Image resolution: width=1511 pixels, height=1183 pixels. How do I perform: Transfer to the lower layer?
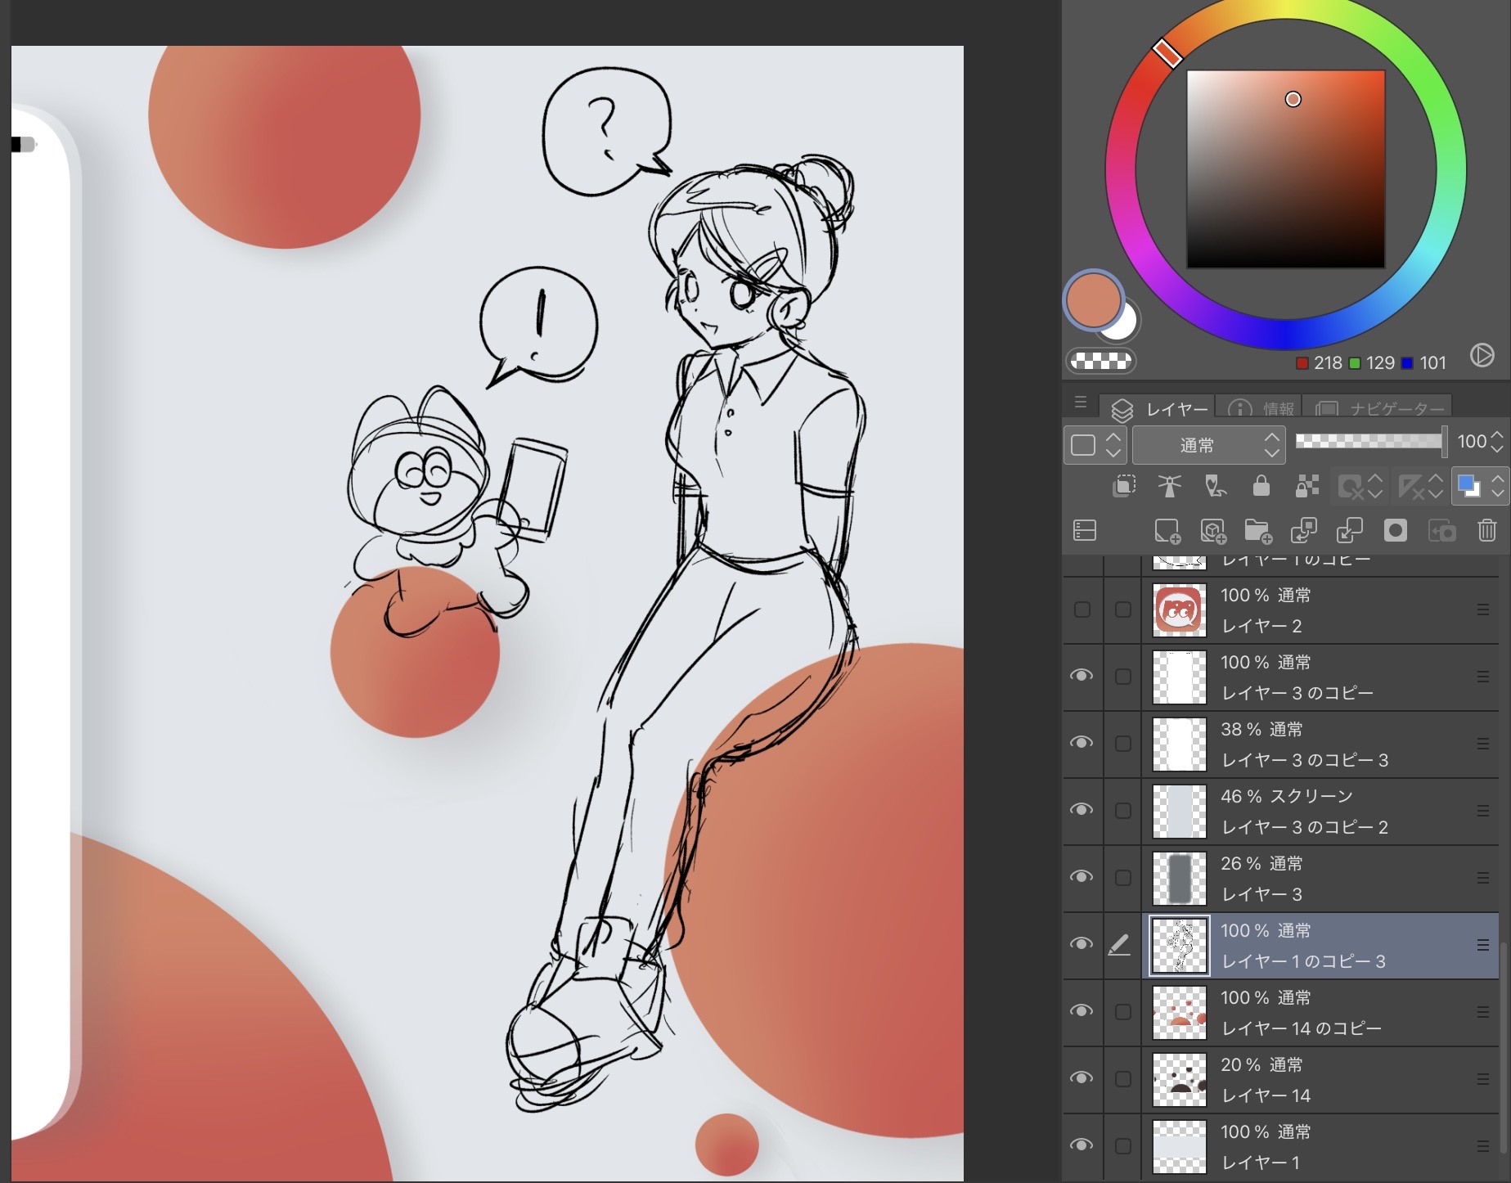point(1303,531)
